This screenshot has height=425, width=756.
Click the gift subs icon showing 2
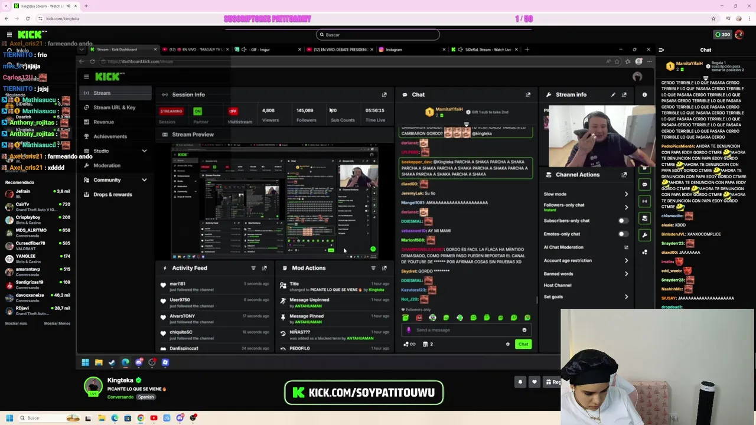click(x=428, y=344)
